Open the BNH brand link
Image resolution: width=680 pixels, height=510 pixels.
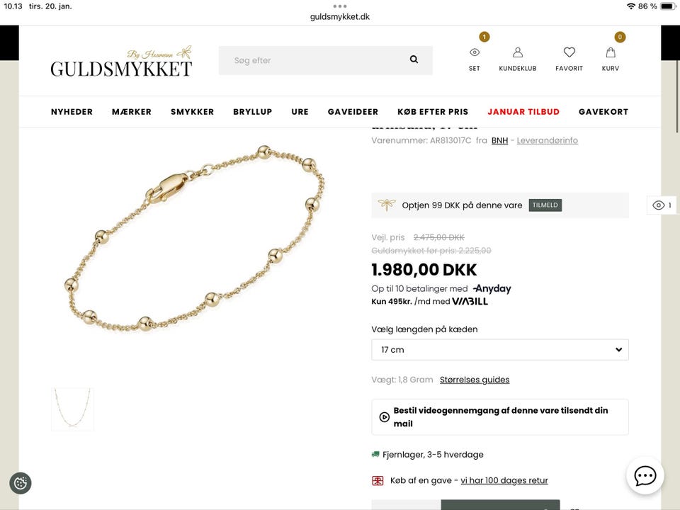point(499,140)
